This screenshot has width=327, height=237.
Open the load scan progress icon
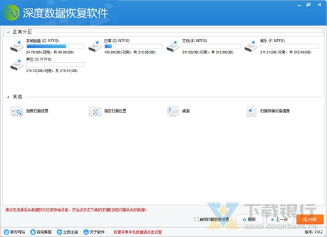point(17,111)
